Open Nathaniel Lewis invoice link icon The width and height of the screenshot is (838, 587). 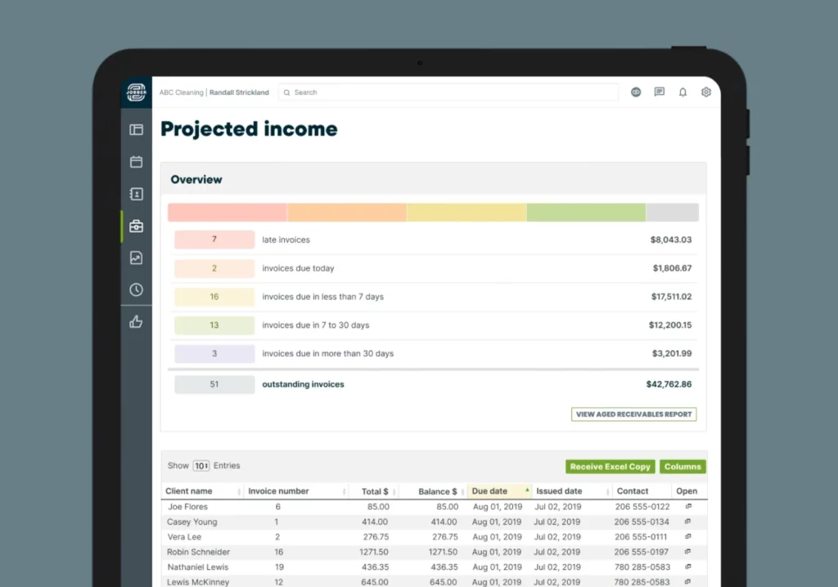coord(687,566)
